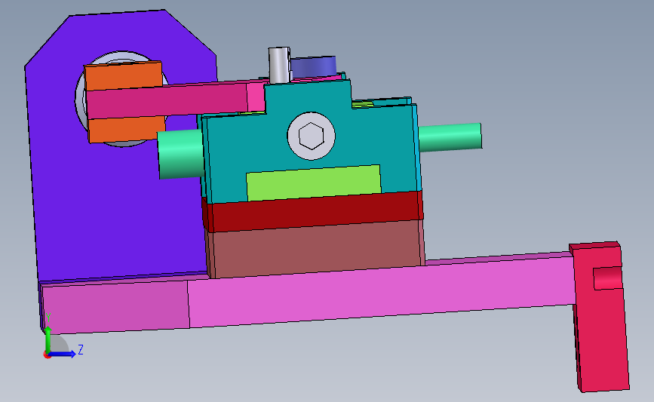The width and height of the screenshot is (654, 402).
Task: Select the lower orange clamp block
Action: (x=127, y=130)
